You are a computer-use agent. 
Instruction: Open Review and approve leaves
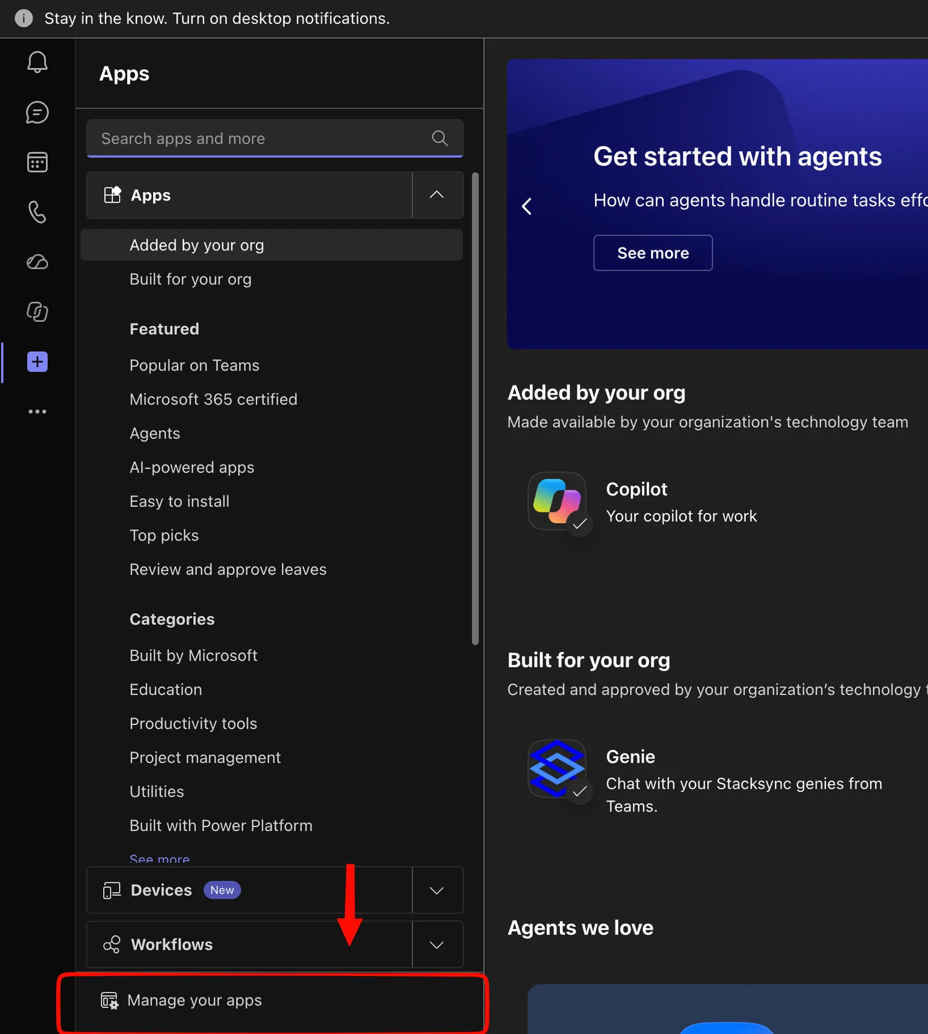(x=228, y=570)
